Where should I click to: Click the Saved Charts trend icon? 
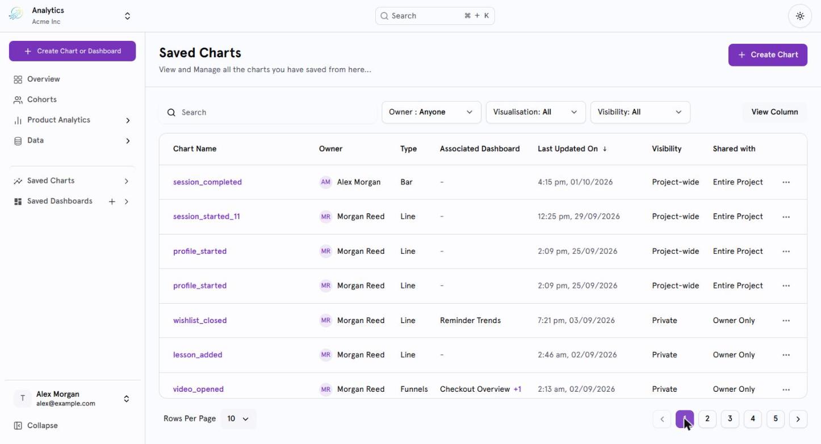tap(18, 181)
